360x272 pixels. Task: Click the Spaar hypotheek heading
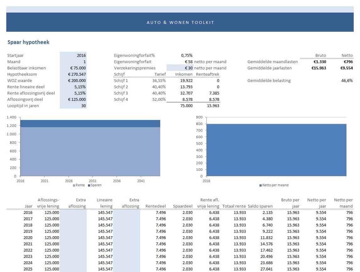28,42
